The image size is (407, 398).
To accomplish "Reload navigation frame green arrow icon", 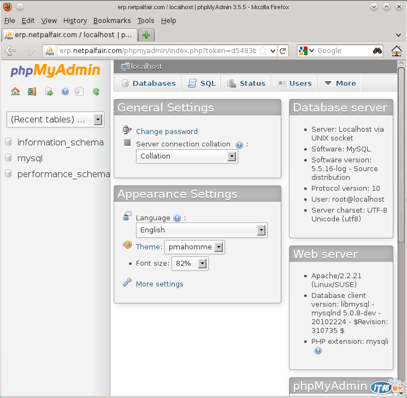I will coord(96,91).
